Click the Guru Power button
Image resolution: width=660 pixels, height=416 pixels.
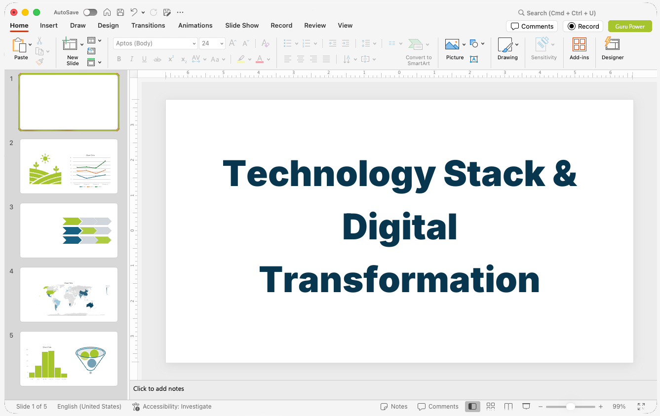click(630, 26)
